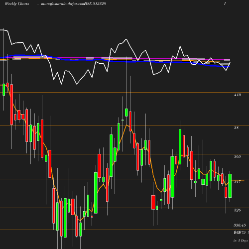Click the 'in 5 Days' text
Viewport: 249px width, 249px height.
pyautogui.click(x=241, y=241)
